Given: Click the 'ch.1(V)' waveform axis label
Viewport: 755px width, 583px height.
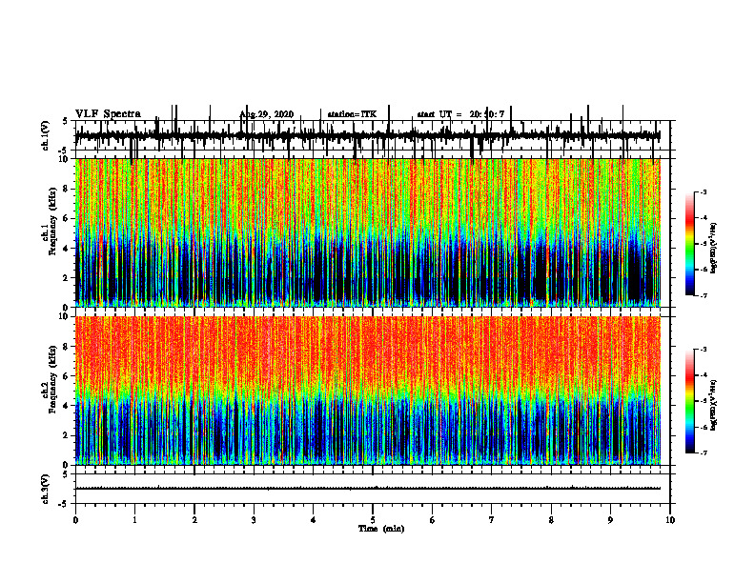Looking at the screenshot, I should click(x=45, y=135).
